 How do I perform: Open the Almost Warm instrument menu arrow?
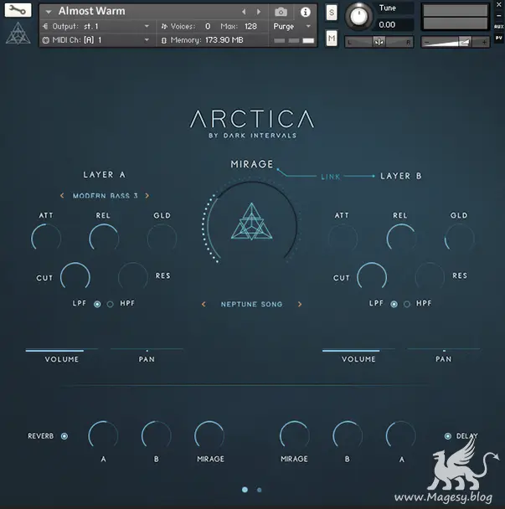pos(49,12)
